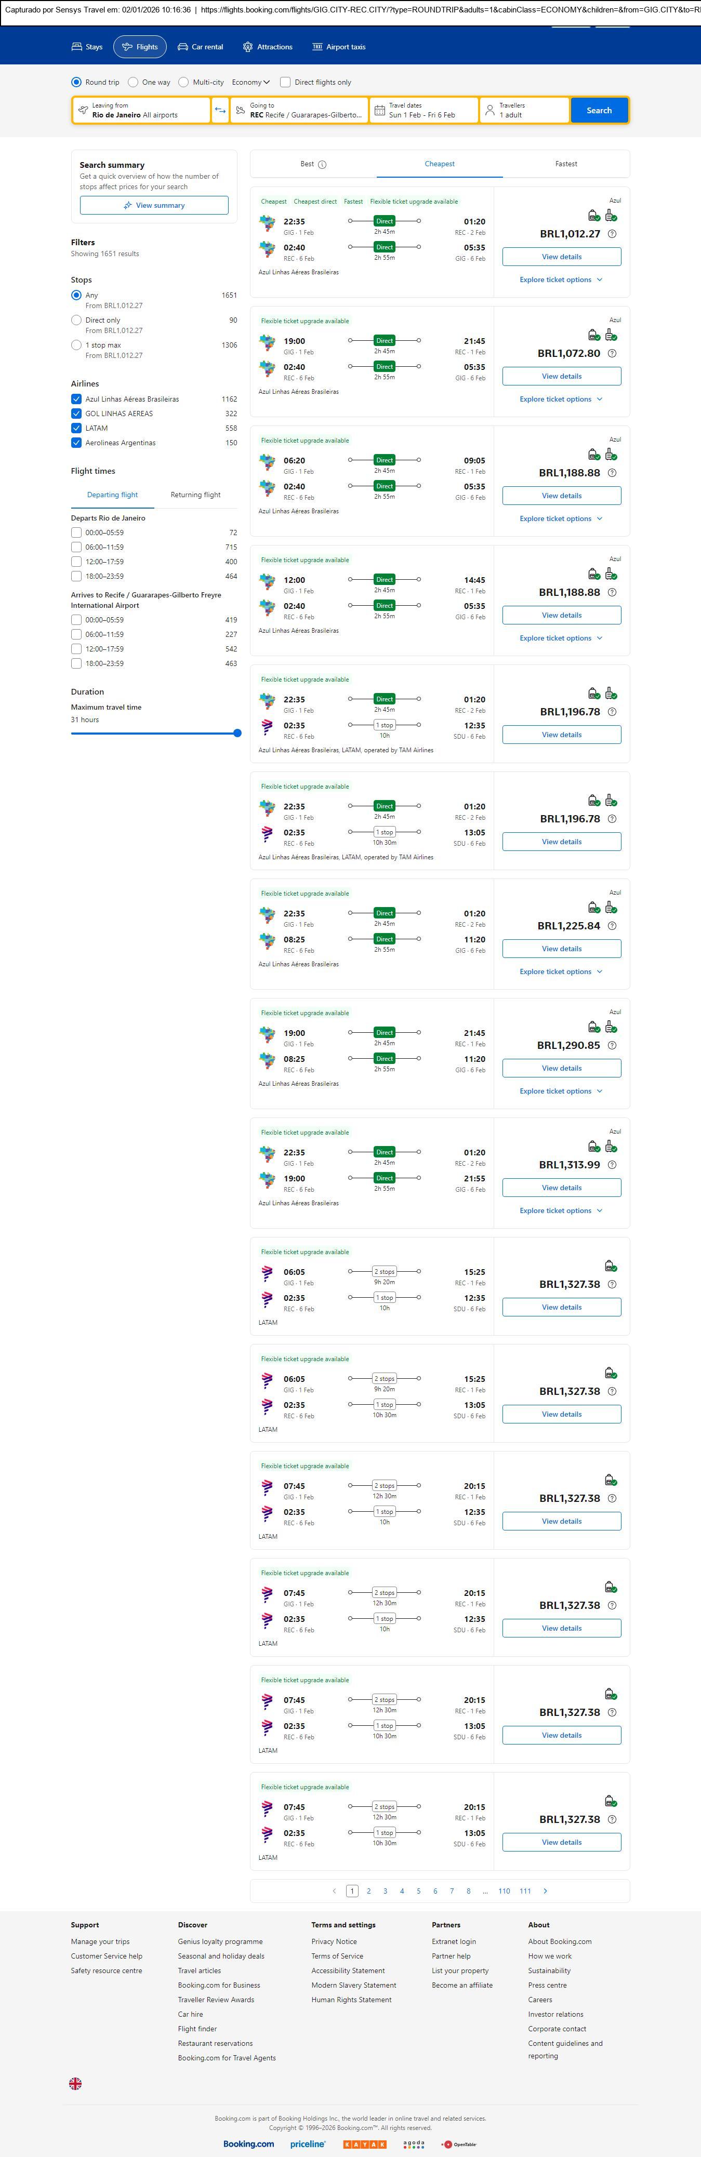Switch to the Fastest results tab

click(x=566, y=164)
